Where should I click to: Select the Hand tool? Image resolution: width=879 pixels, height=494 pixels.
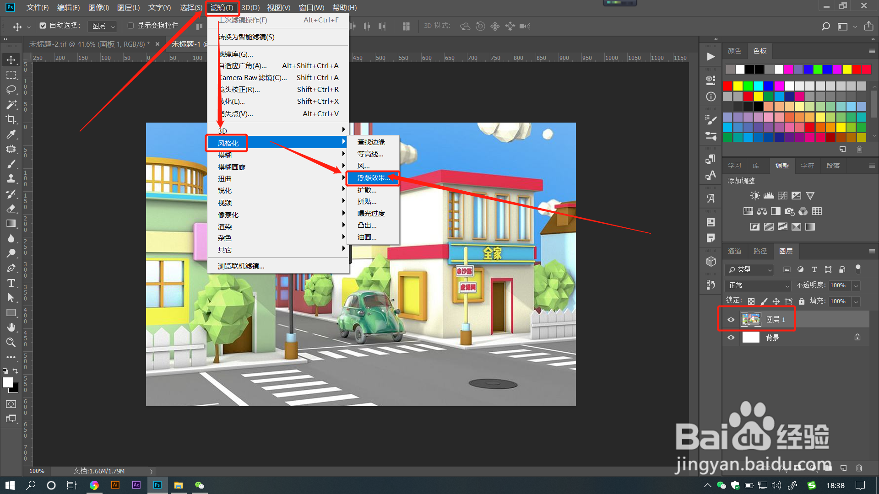coord(11,328)
